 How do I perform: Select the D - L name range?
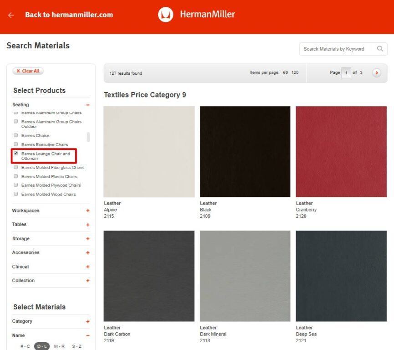(x=42, y=346)
